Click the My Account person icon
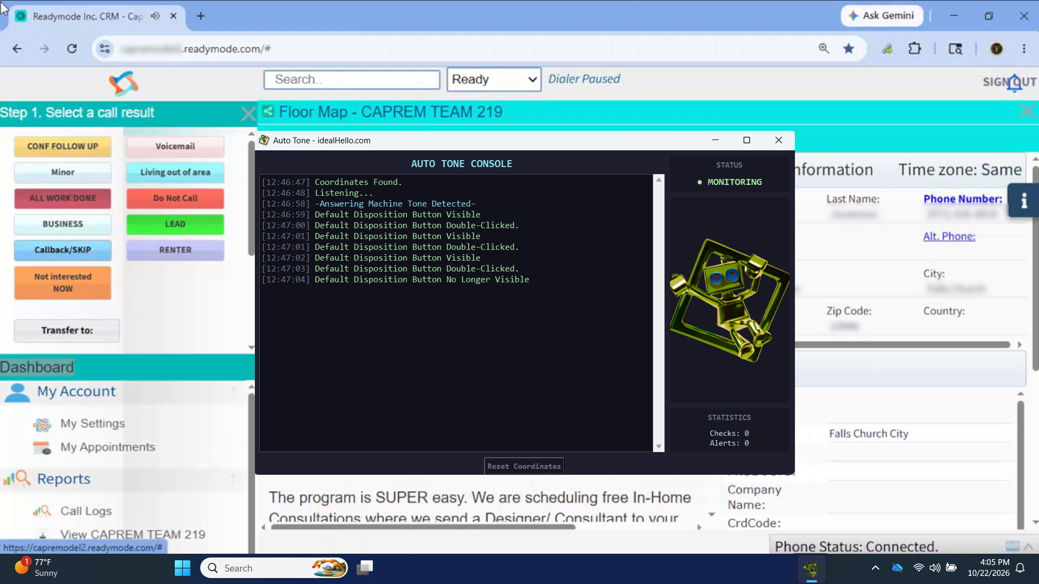Image resolution: width=1039 pixels, height=584 pixels. click(17, 393)
